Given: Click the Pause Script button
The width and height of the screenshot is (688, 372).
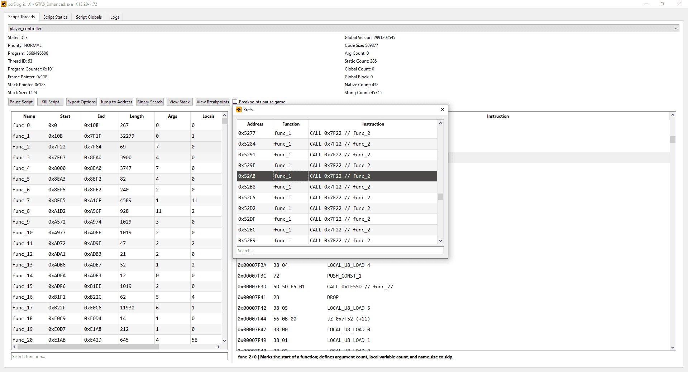Looking at the screenshot, I should point(21,102).
